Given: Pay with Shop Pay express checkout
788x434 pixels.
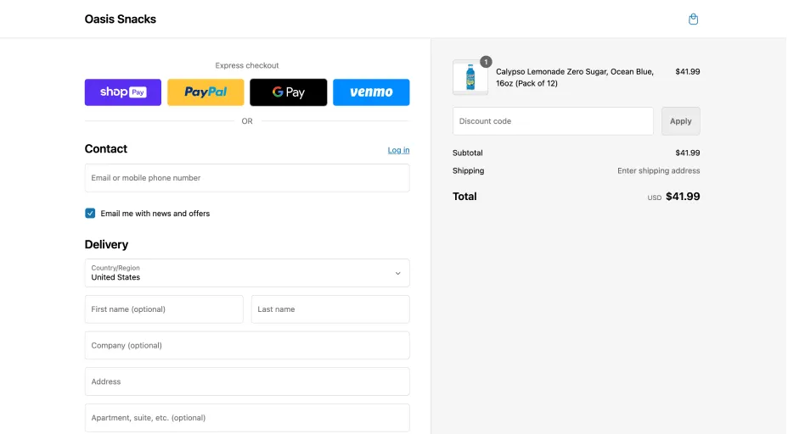Looking at the screenshot, I should (x=123, y=92).
